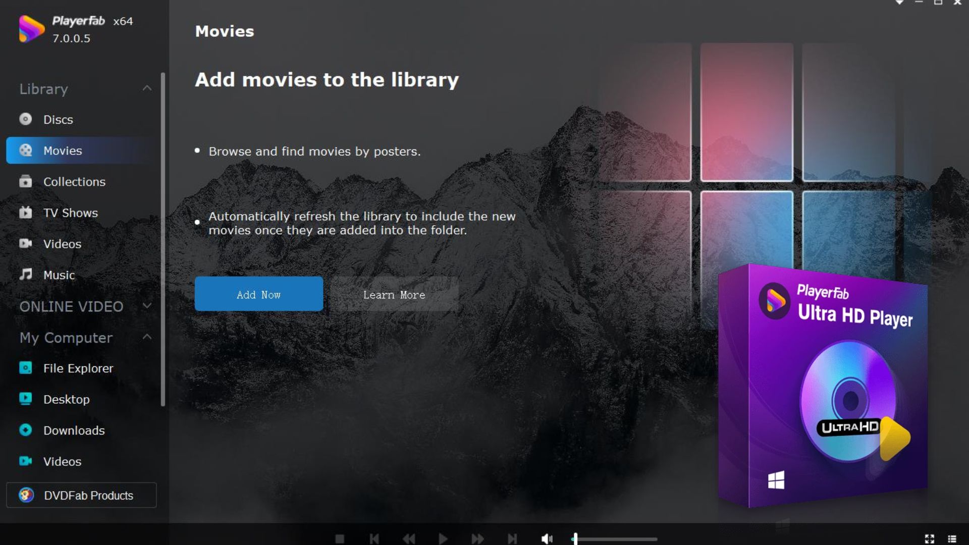Collapse the My Computer section
This screenshot has width=969, height=545.
tap(147, 337)
